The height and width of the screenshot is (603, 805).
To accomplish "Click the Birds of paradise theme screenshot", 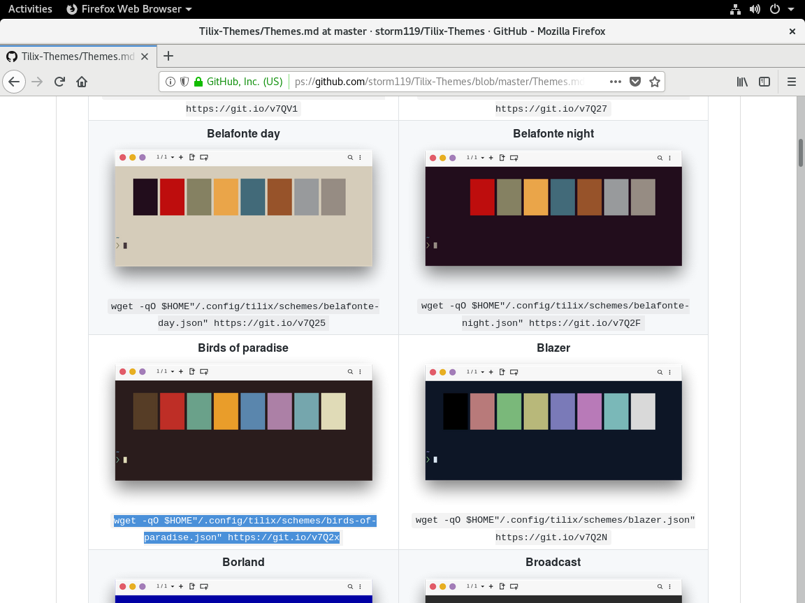I will 243,422.
